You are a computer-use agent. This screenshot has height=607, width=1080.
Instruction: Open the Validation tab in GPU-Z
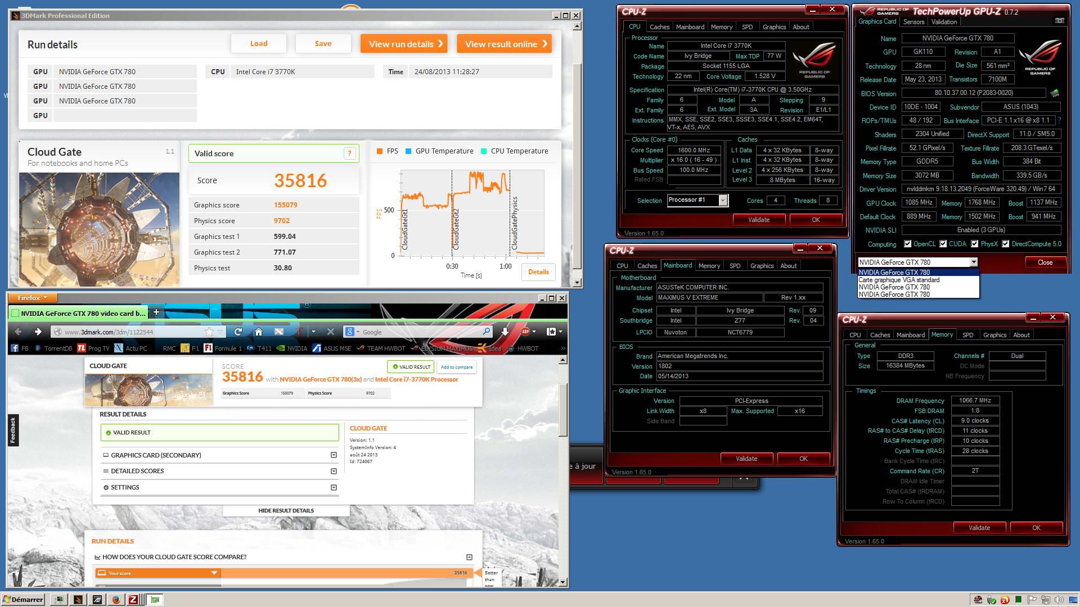[x=944, y=22]
